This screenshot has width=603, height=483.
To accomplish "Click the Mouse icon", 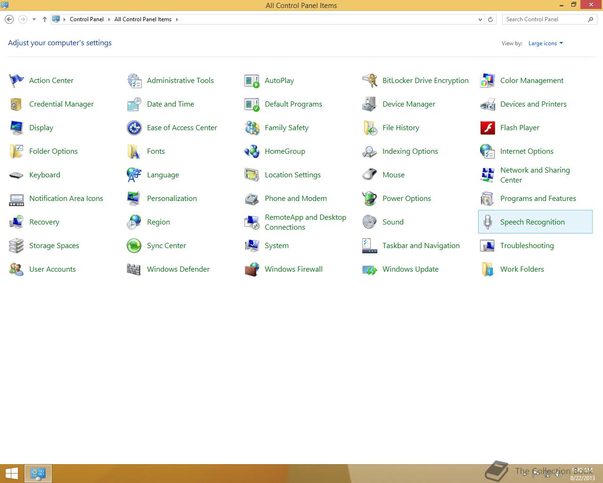I will (x=370, y=175).
